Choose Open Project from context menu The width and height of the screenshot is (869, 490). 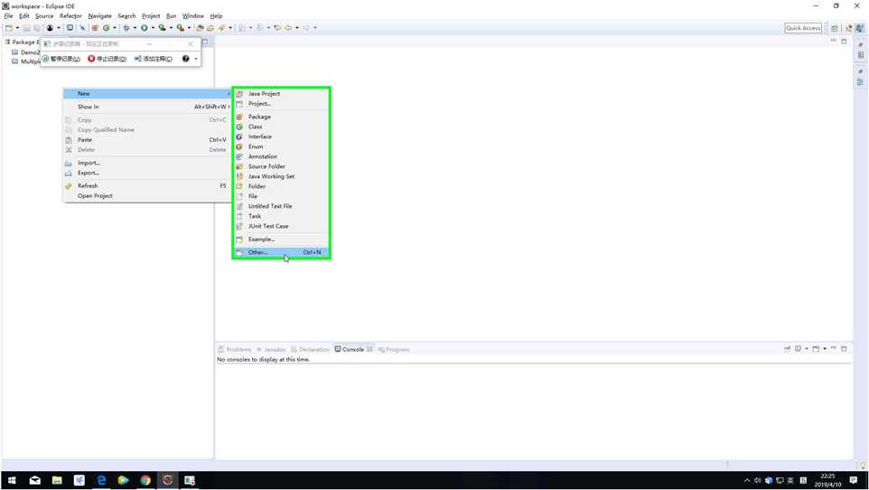click(x=147, y=196)
